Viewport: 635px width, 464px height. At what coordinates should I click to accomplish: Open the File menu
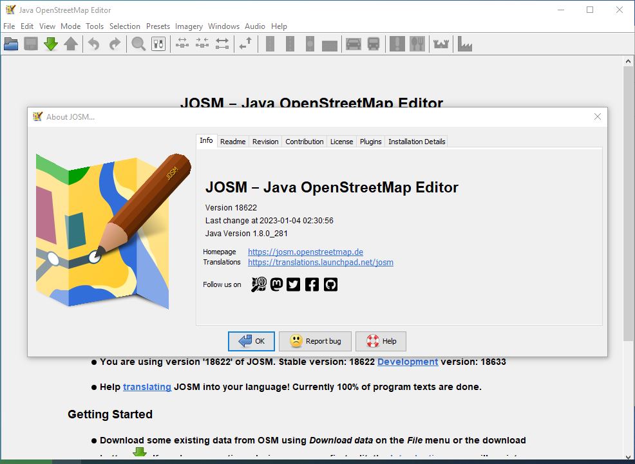9,26
